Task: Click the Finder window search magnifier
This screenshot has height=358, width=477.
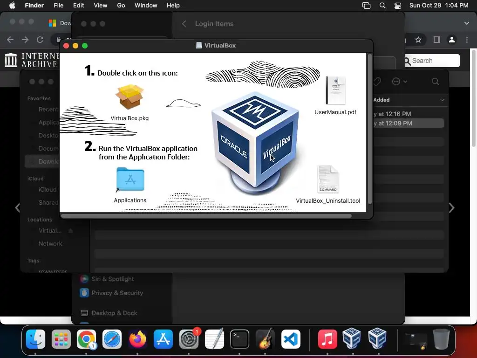Action: tap(436, 82)
